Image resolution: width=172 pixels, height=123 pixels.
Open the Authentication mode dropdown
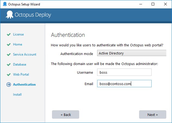coord(132,53)
